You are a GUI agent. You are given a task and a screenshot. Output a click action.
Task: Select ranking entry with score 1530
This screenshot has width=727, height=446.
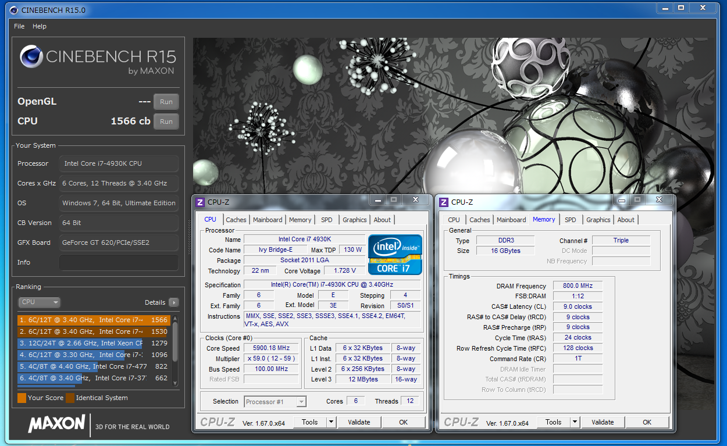[x=93, y=331]
